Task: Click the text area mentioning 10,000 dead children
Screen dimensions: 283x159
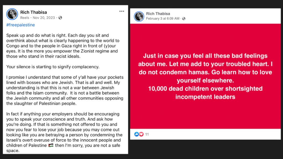Action: click(x=205, y=92)
